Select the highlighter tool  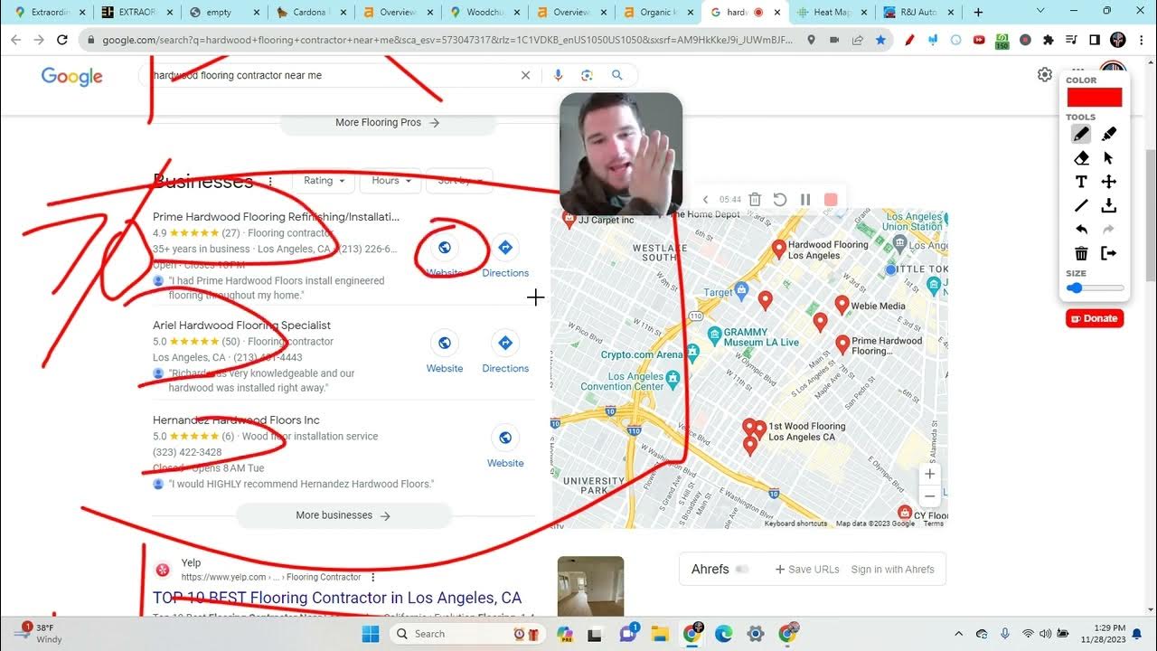1109,134
